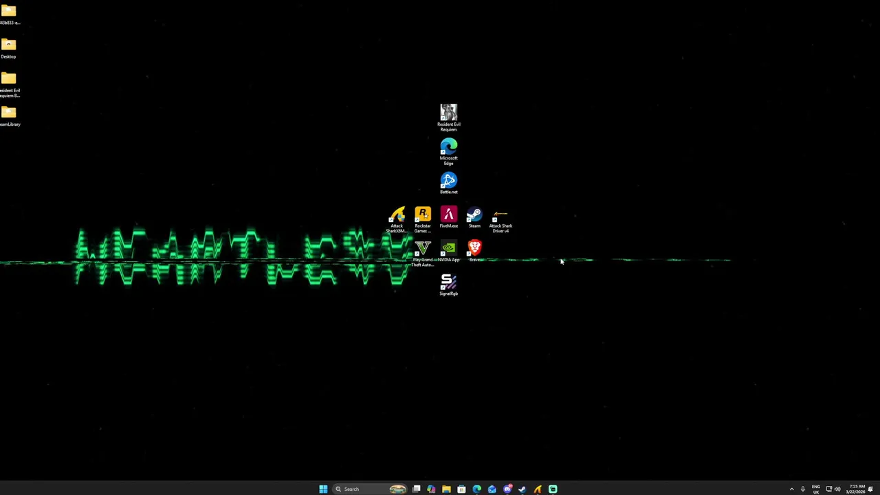
Task: Open Task View from the taskbar
Action: click(416, 489)
